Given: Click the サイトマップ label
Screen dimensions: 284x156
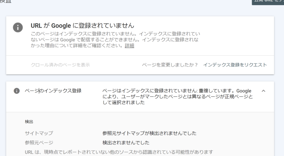Looking at the screenshot, I should (x=39, y=133).
